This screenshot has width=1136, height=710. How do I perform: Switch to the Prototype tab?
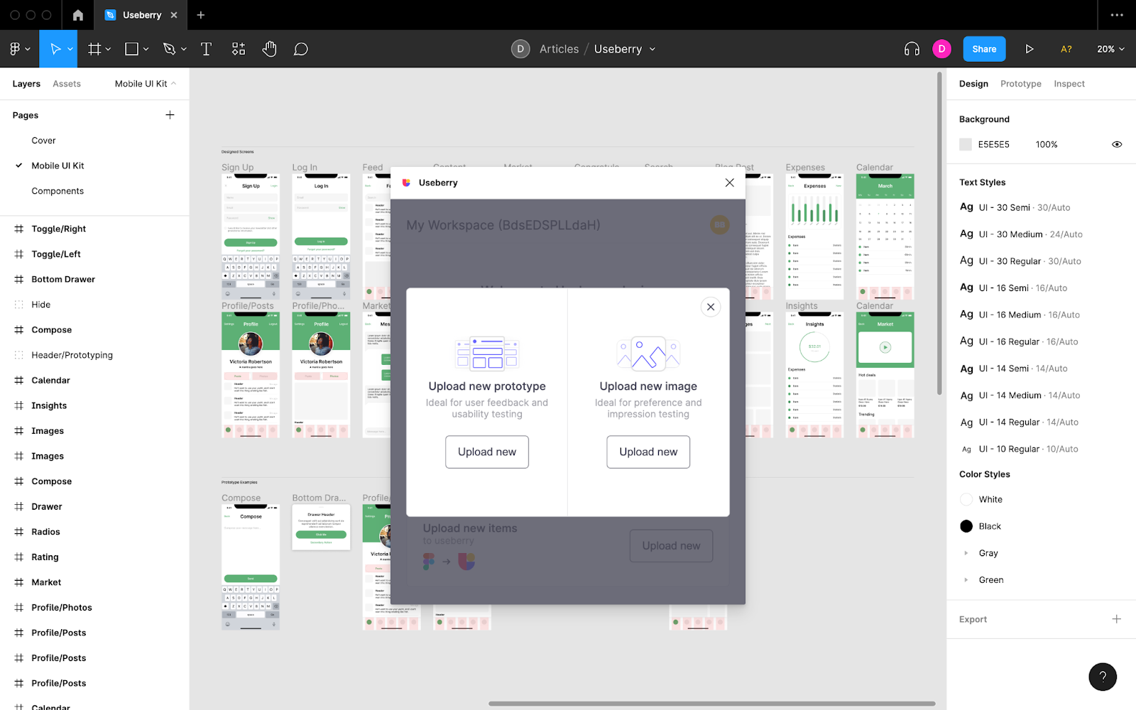(1021, 84)
